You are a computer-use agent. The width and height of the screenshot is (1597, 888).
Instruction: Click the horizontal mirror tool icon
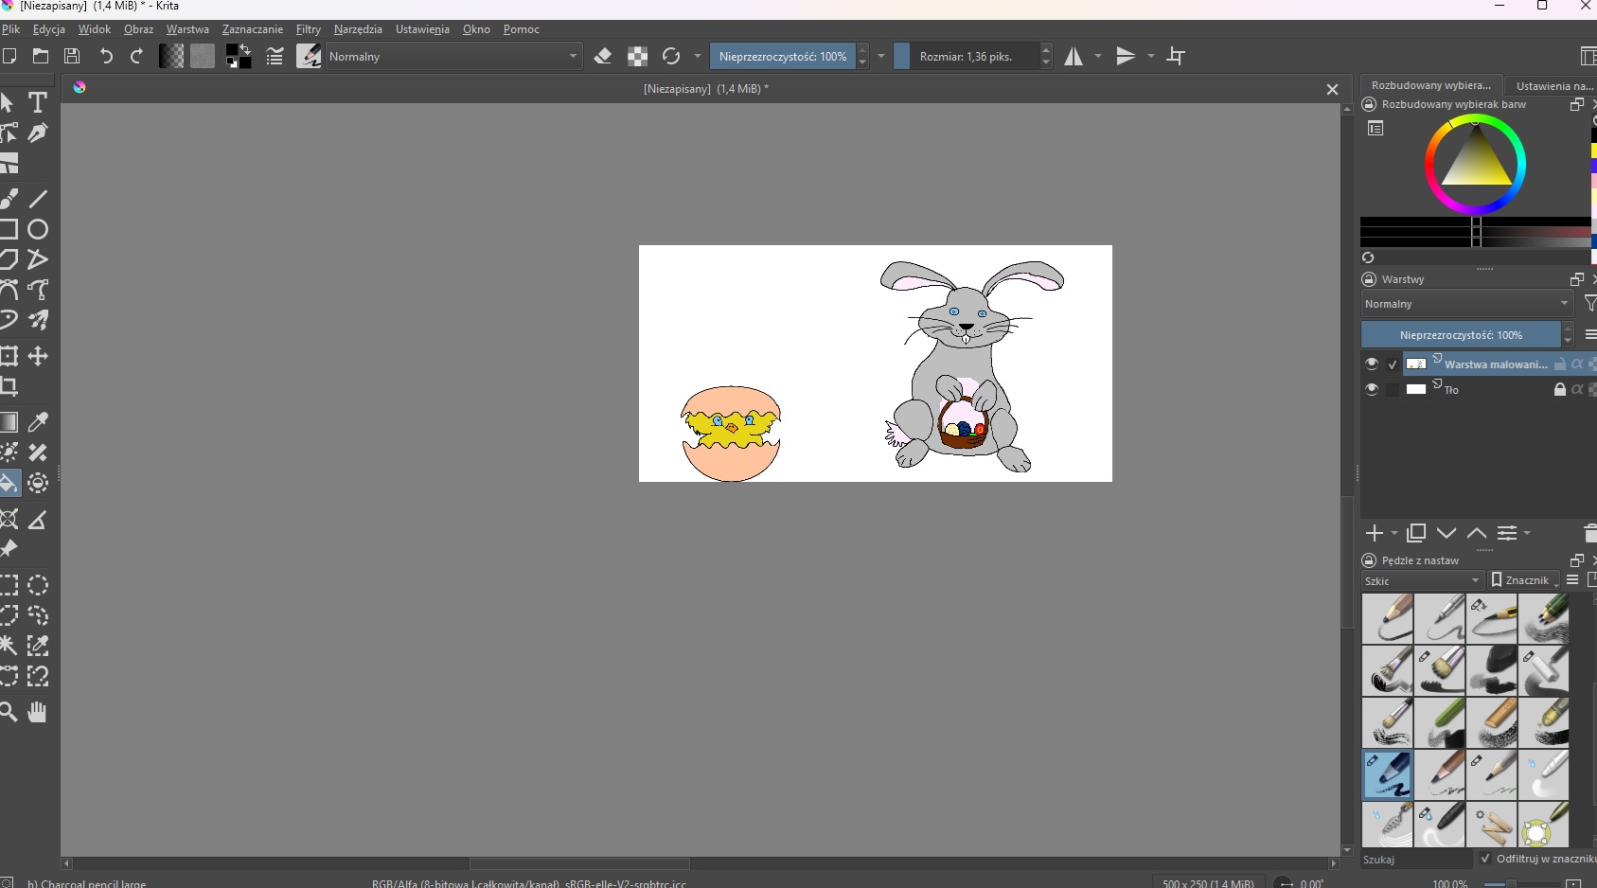[x=1074, y=57]
